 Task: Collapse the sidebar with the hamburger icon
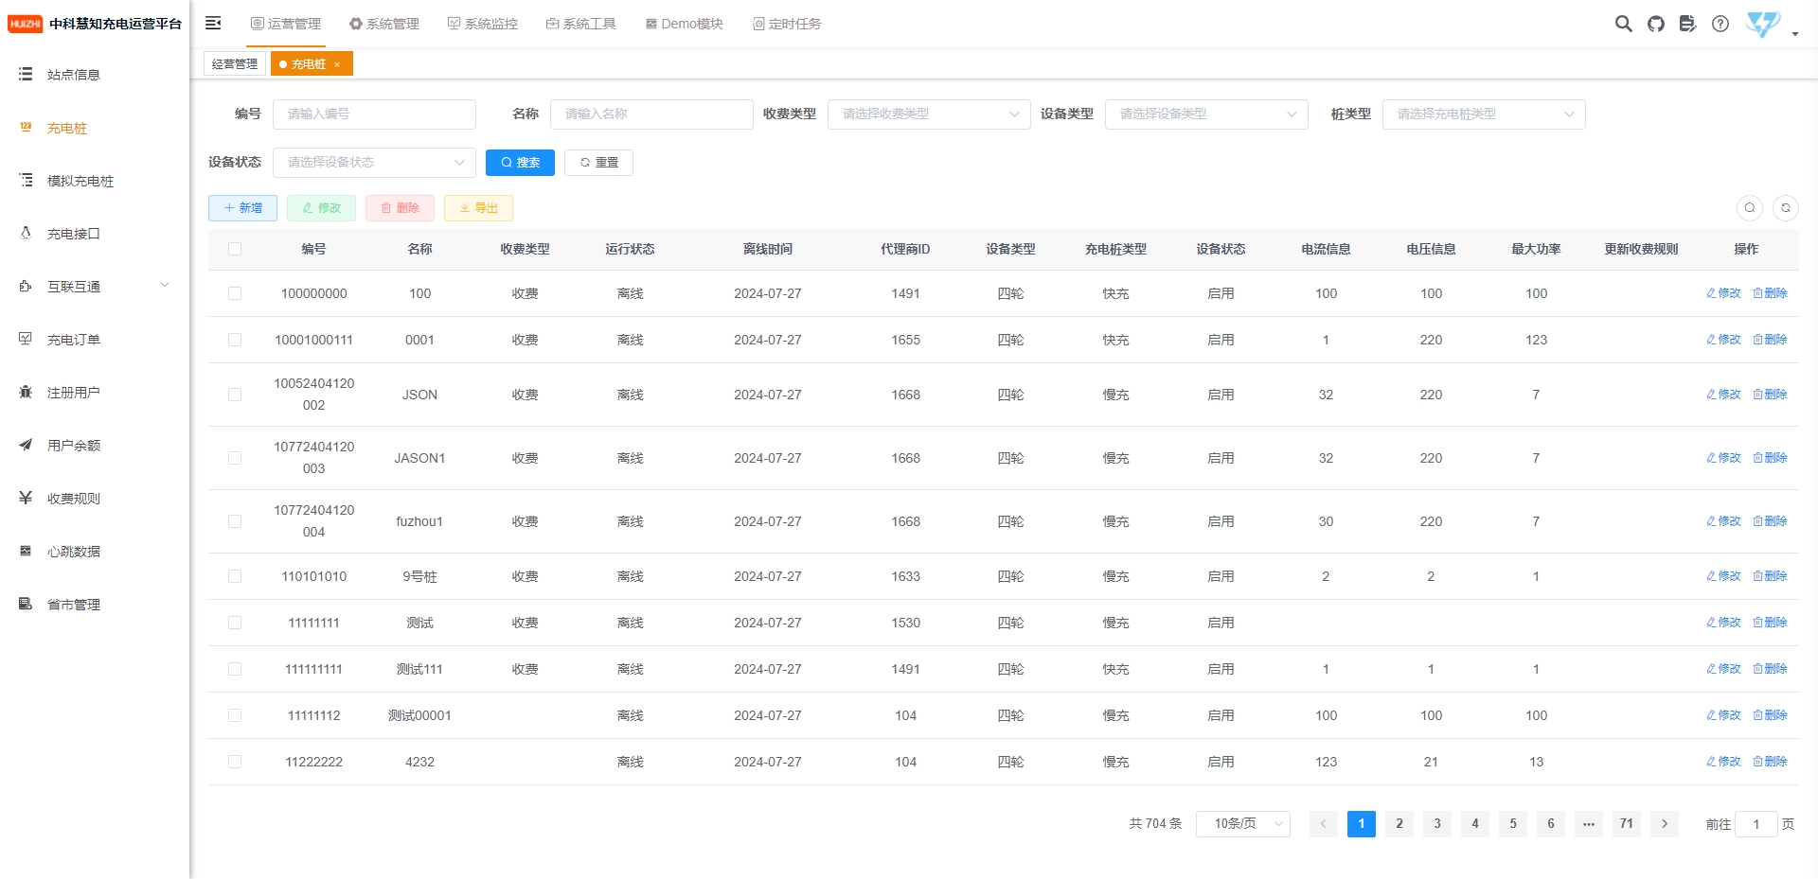(x=213, y=23)
